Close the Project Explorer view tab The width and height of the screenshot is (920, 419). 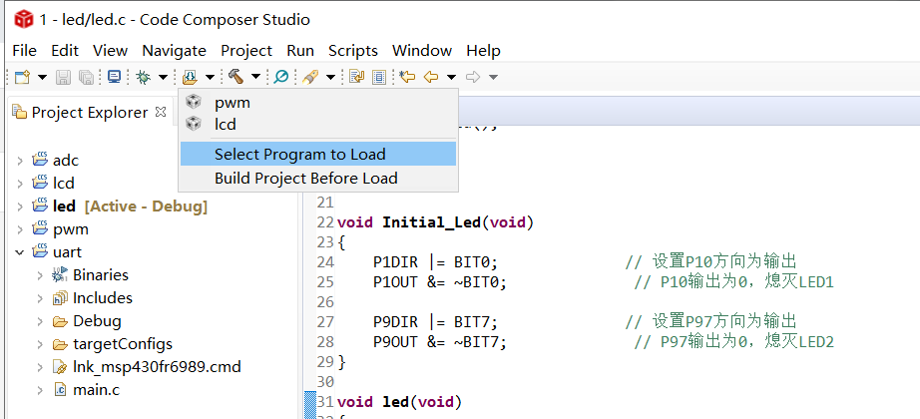(x=161, y=112)
